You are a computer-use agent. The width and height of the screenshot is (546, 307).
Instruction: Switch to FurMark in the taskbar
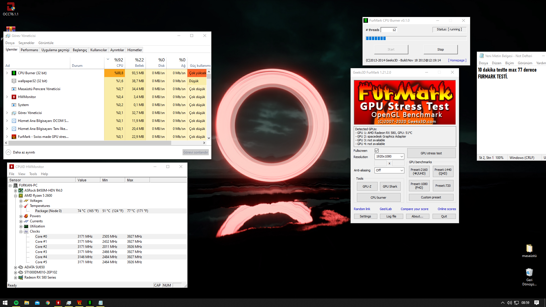(x=79, y=303)
